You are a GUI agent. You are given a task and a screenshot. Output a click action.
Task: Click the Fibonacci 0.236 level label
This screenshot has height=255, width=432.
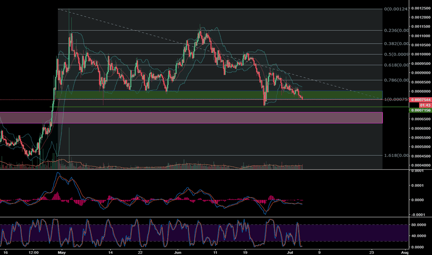[396, 30]
